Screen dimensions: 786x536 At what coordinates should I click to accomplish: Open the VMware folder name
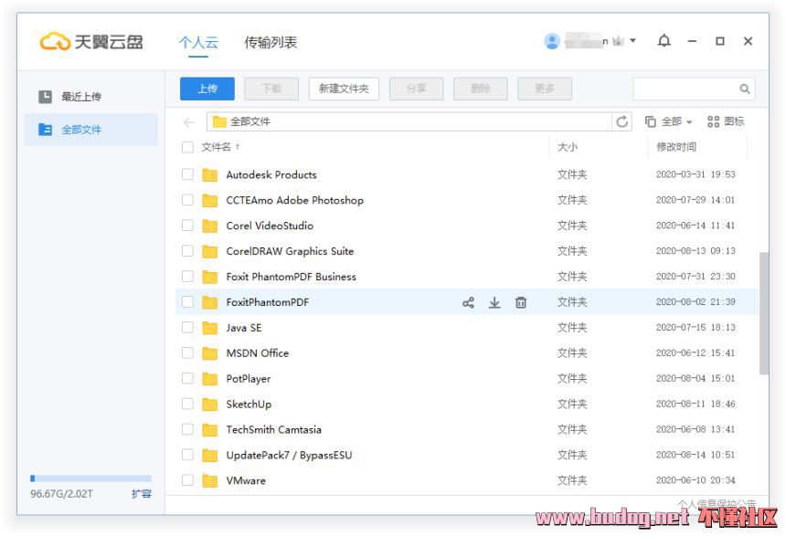(x=246, y=481)
